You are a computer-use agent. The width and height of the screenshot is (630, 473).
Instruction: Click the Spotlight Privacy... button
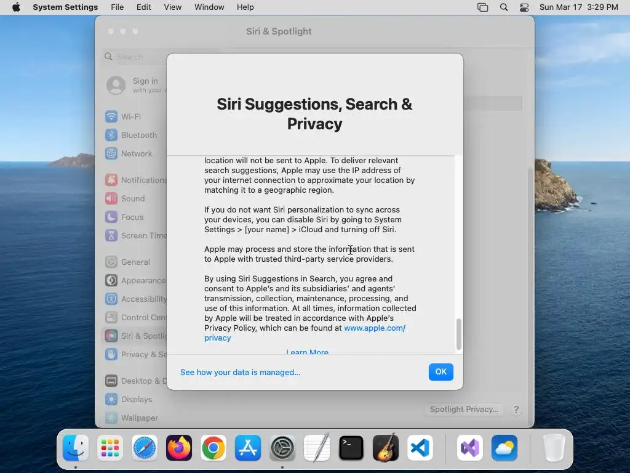click(464, 410)
